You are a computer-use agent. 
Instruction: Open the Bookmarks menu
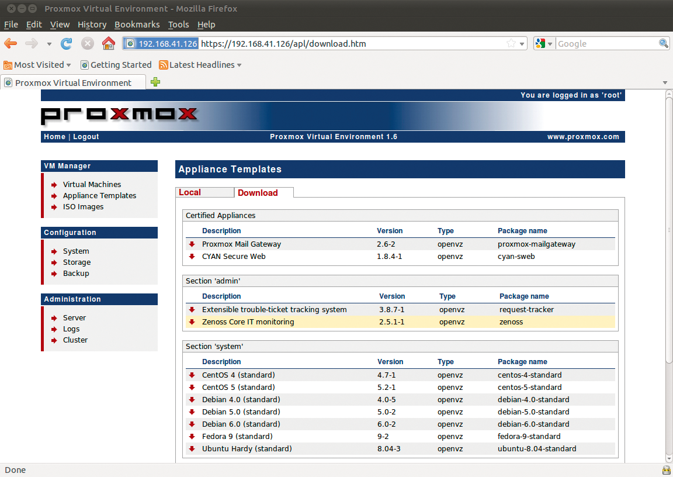[x=137, y=25]
